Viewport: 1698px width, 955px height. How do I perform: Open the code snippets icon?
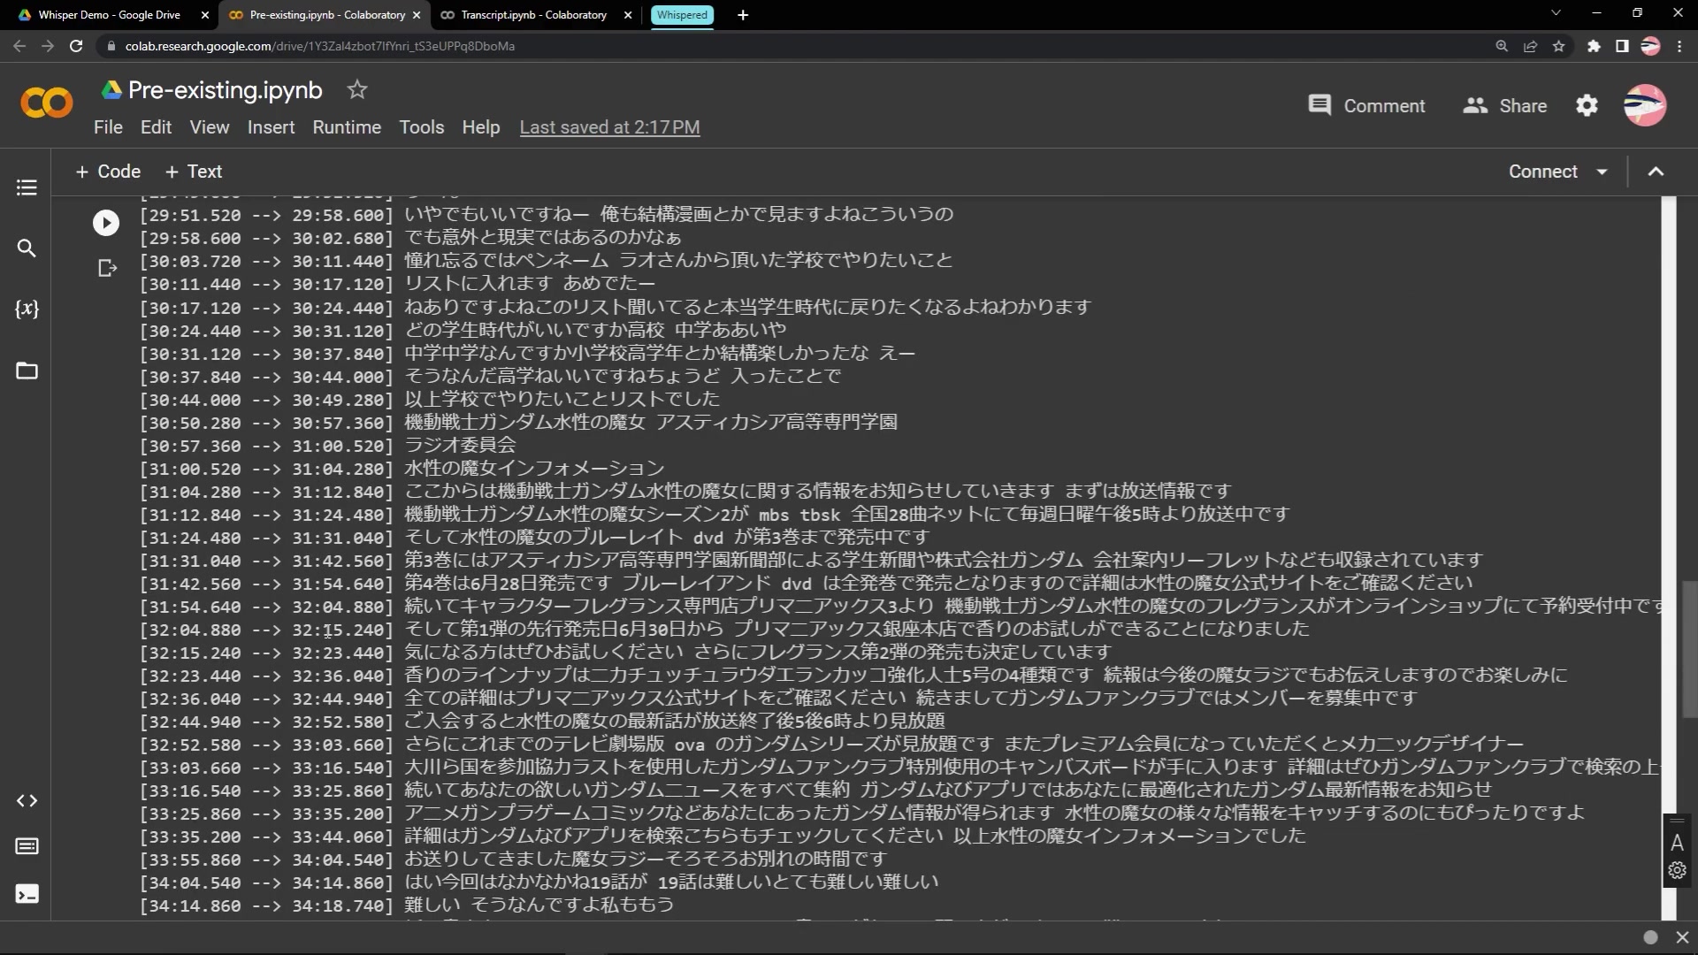(x=27, y=800)
